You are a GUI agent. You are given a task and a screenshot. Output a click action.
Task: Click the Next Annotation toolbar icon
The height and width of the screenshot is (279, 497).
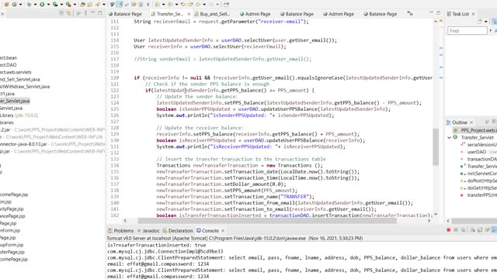[x=157, y=5]
